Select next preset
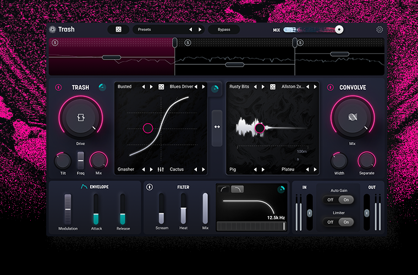418x275 pixels. point(200,30)
